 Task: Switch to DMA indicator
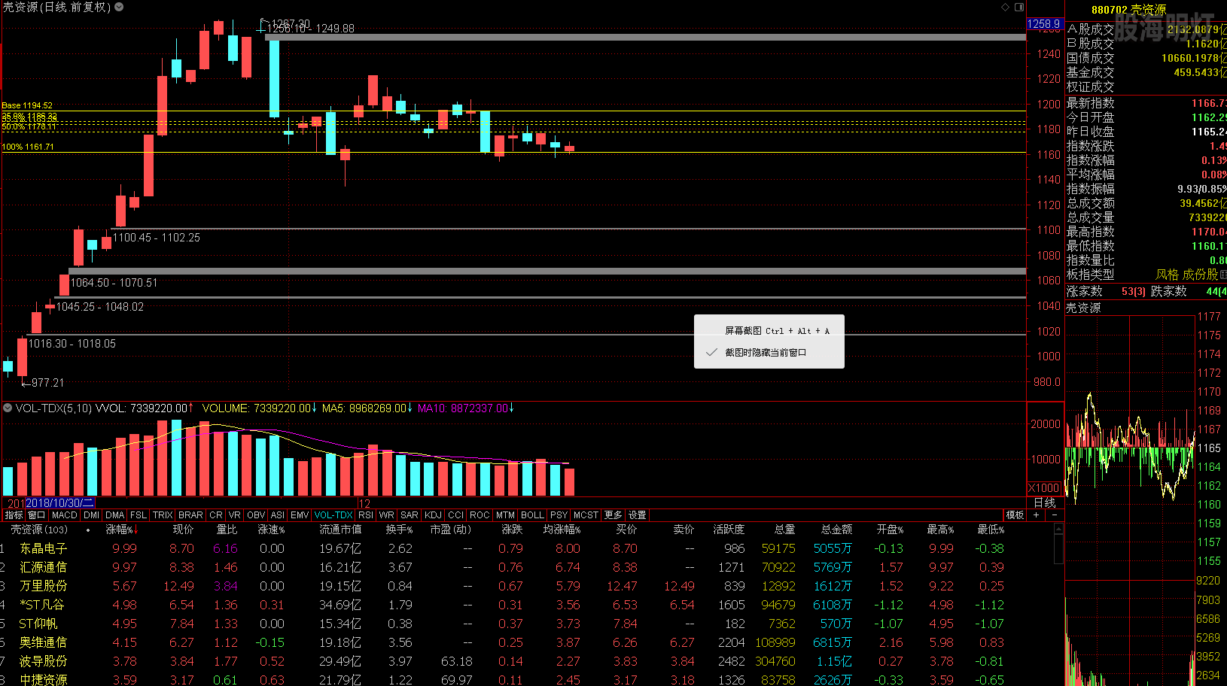point(115,515)
